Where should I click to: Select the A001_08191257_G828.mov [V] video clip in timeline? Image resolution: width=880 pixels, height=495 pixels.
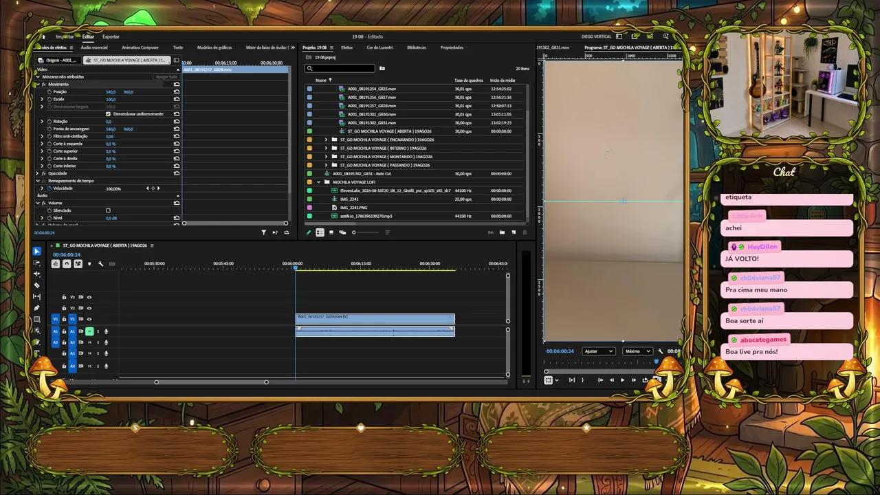(375, 319)
